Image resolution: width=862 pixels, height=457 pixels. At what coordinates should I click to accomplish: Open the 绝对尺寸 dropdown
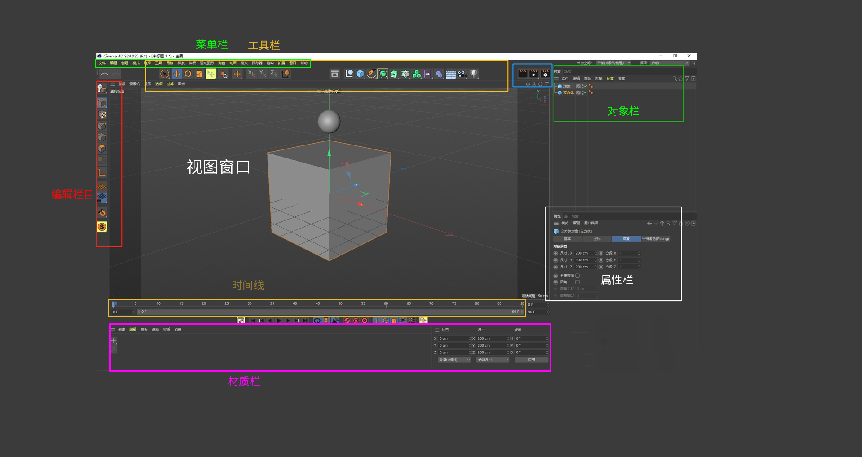click(492, 360)
